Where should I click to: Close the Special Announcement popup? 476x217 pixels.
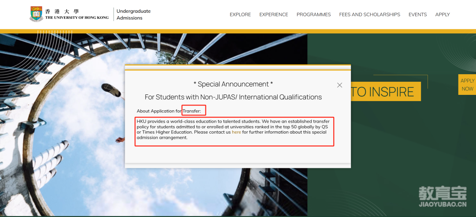pyautogui.click(x=339, y=85)
